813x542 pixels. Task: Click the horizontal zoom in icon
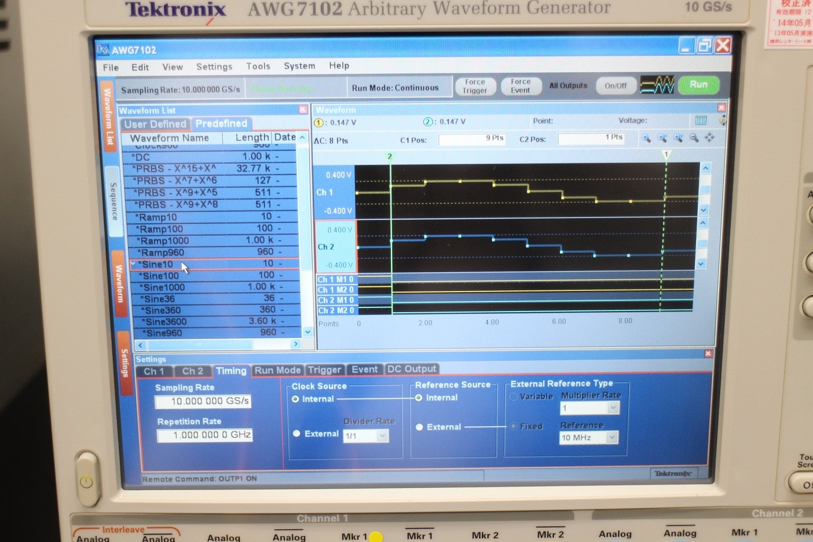[663, 138]
